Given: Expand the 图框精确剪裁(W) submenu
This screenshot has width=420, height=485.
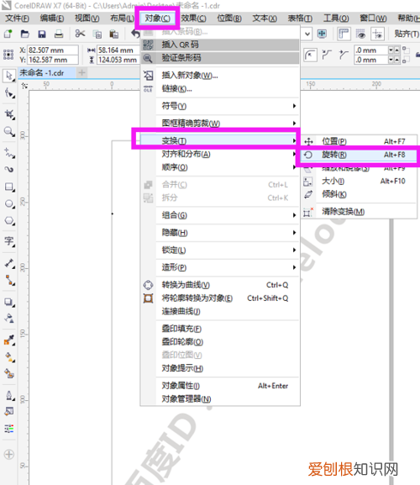Looking at the screenshot, I should click(x=220, y=124).
